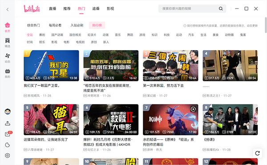Open 动态 feed pinwheel icon
This screenshot has width=267, height=165.
point(7,58)
